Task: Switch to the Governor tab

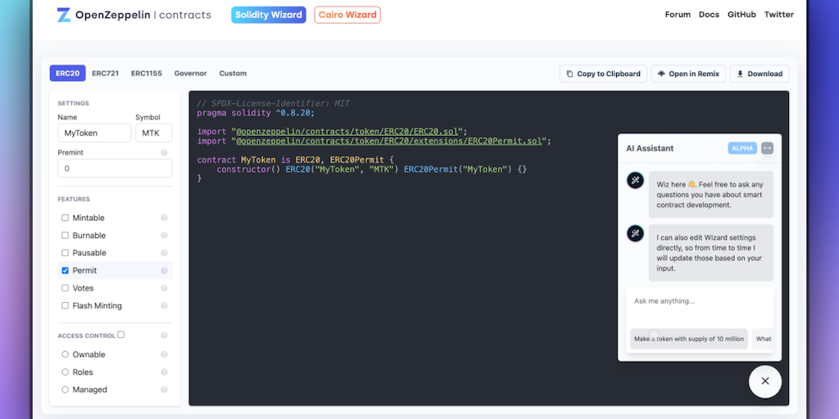Action: [x=190, y=73]
